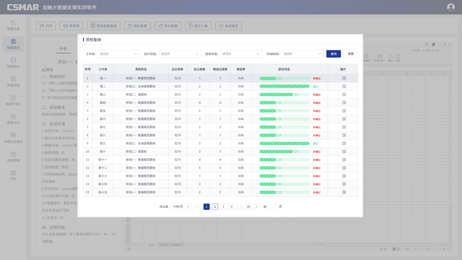
Task: Open the 数据分析 sidebar module
Action: [x=13, y=119]
